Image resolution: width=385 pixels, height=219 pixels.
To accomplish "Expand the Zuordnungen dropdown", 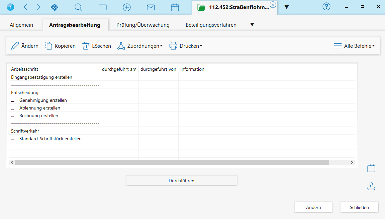I will [x=140, y=46].
